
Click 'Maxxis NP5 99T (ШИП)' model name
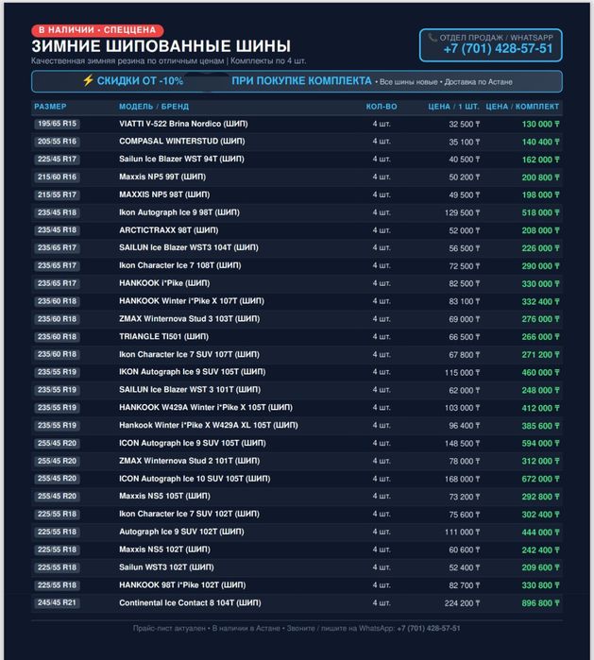[162, 177]
